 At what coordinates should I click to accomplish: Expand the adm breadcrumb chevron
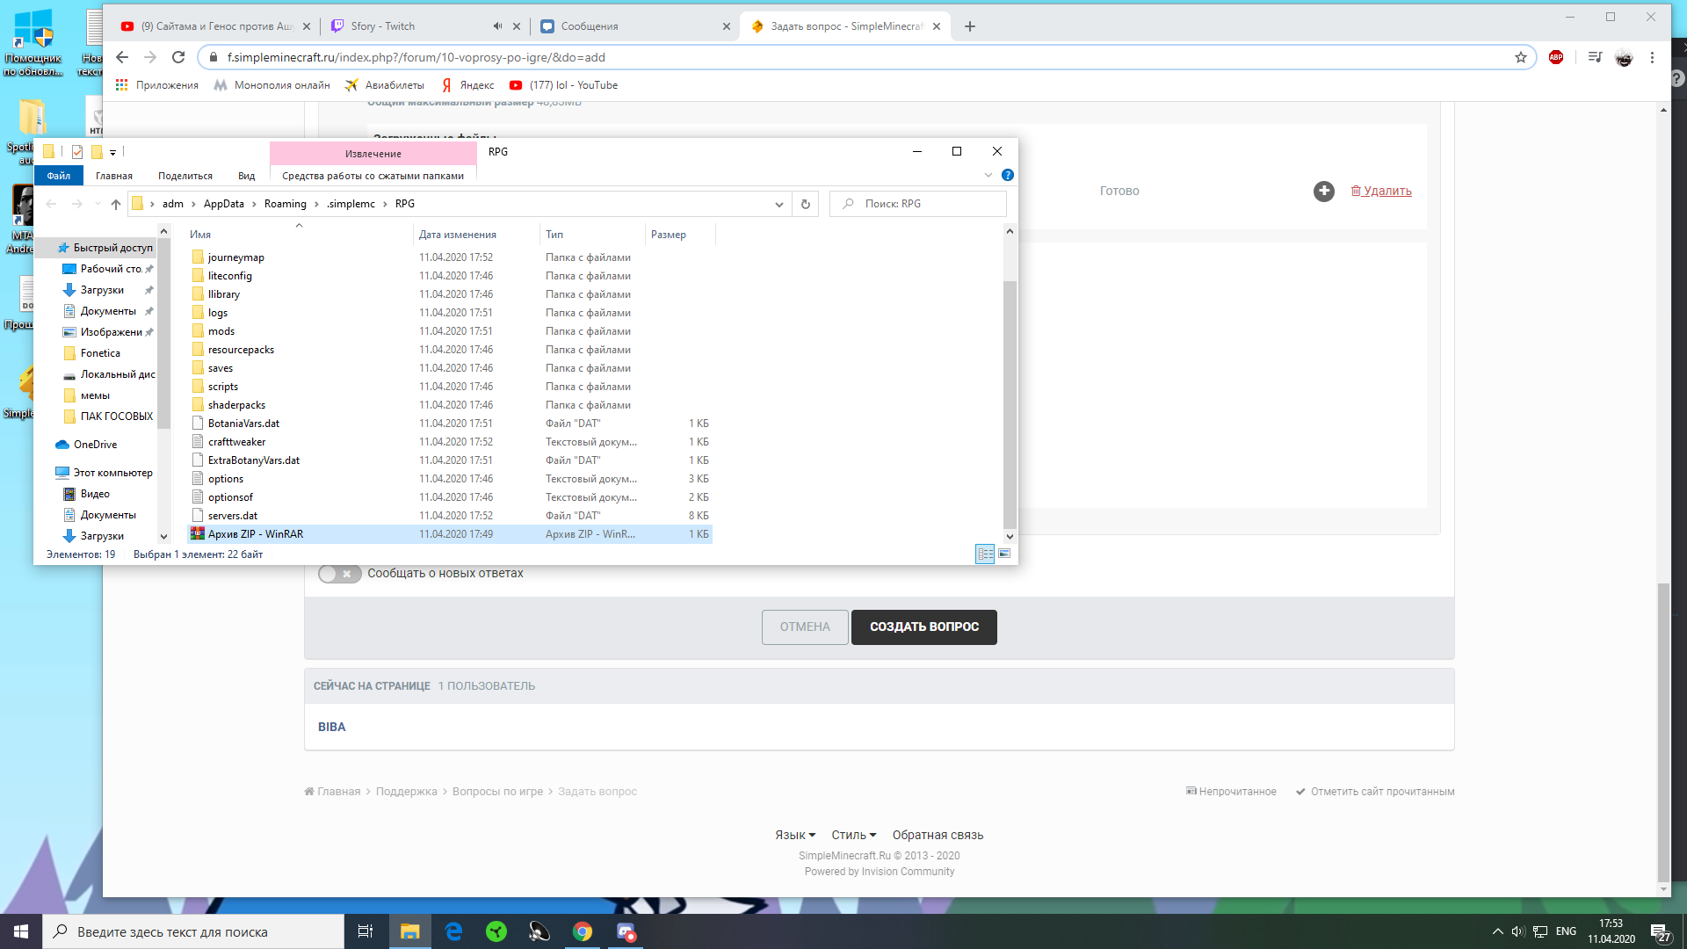pos(193,204)
